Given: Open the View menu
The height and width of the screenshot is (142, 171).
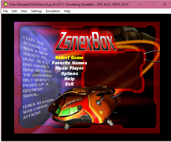Looking at the screenshot, I should tap(24, 11).
